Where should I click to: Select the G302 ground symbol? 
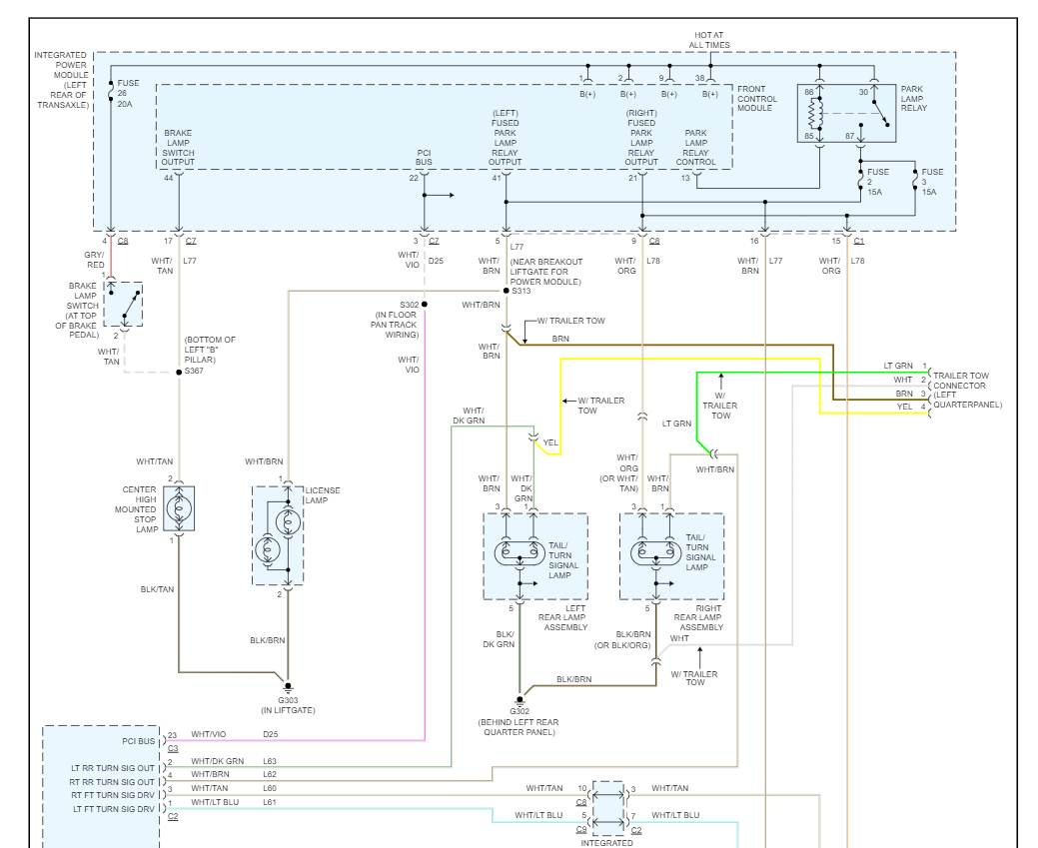(x=519, y=700)
